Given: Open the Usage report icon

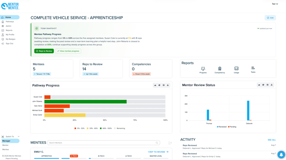Looking at the screenshot, I should (236, 70).
